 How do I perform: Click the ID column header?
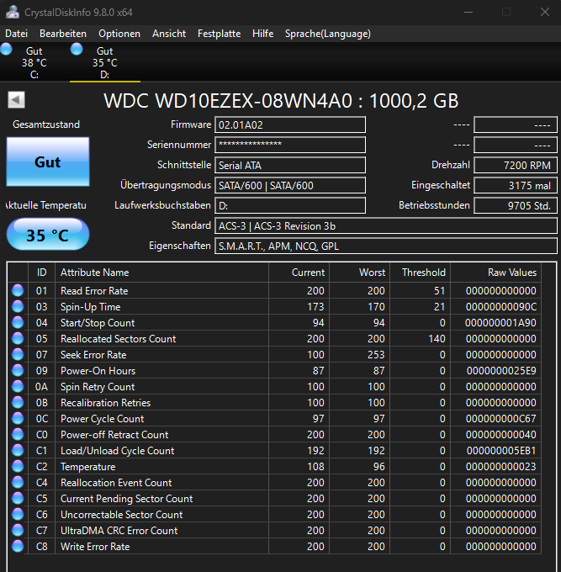tap(41, 273)
